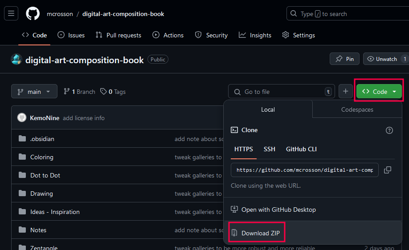Select the Local tab in the popup
409x250 pixels.
[268, 109]
